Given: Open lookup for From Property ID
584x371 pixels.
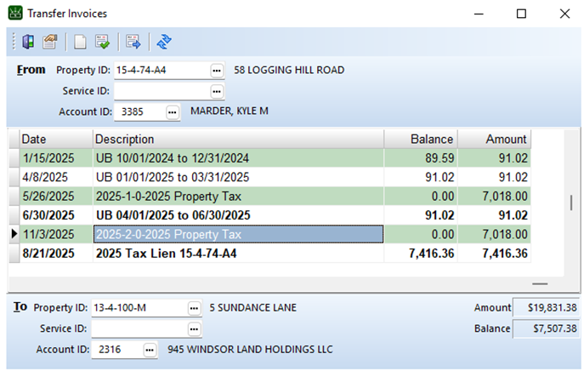Looking at the screenshot, I should tap(217, 70).
